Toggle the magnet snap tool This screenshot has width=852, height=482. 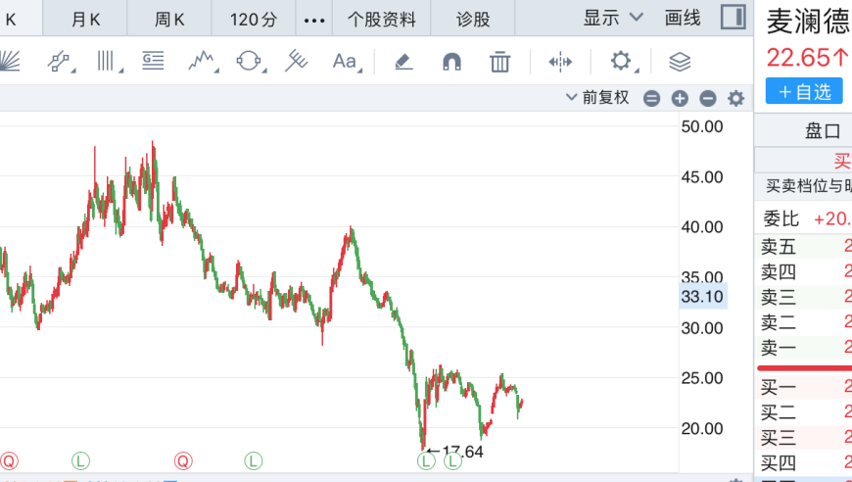(x=451, y=62)
